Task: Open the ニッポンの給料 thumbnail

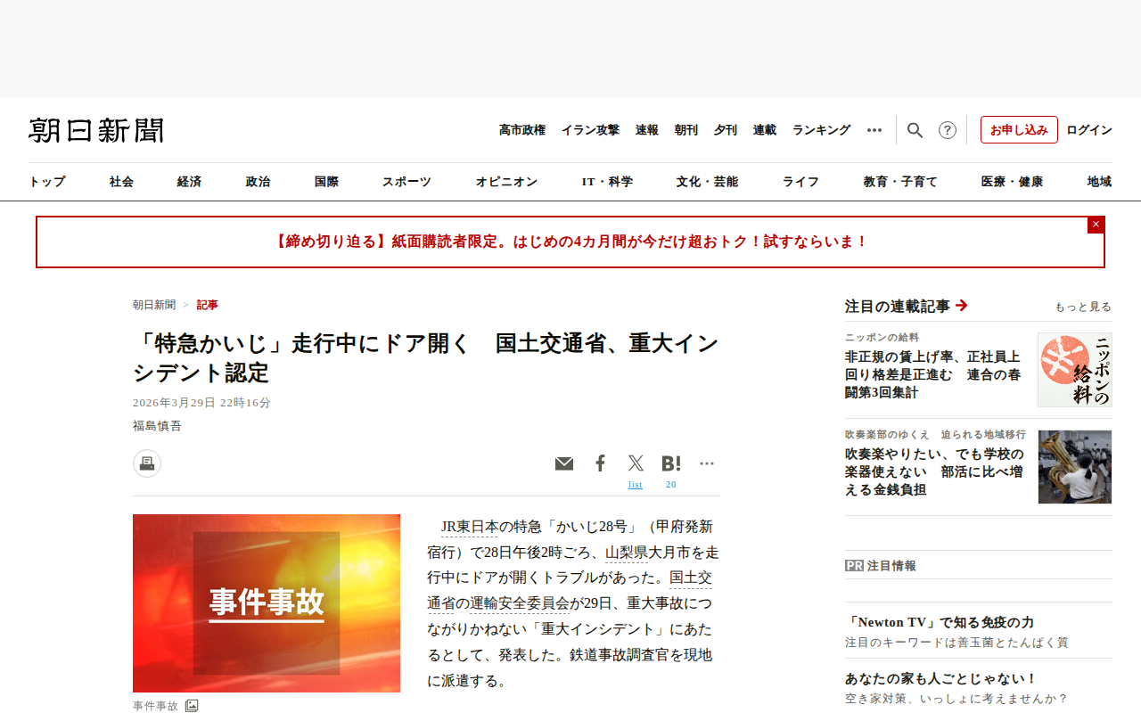Action: [x=1075, y=370]
